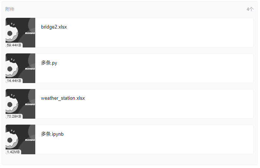Open the bridge2.xlsx file name
Screen dimensions: 260x168
click(x=54, y=27)
